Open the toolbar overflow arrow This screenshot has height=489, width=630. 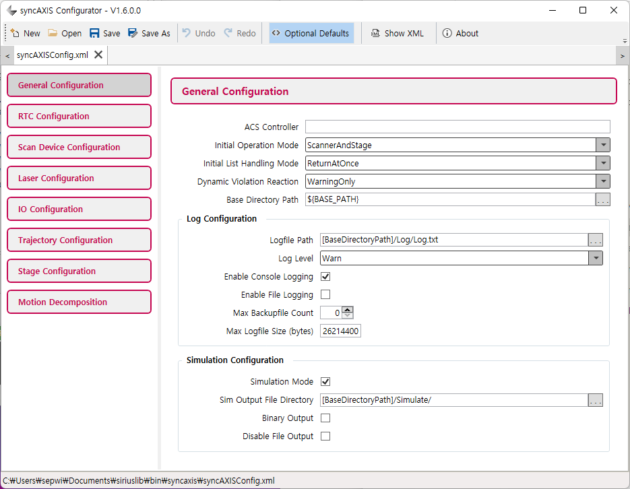[625, 41]
